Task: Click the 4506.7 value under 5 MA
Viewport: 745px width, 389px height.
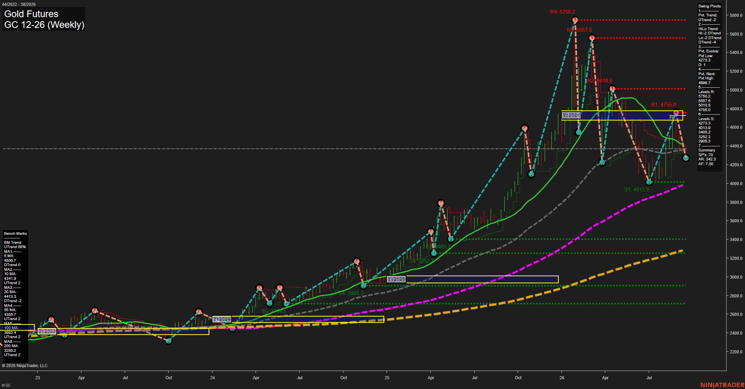Action: (x=10, y=261)
